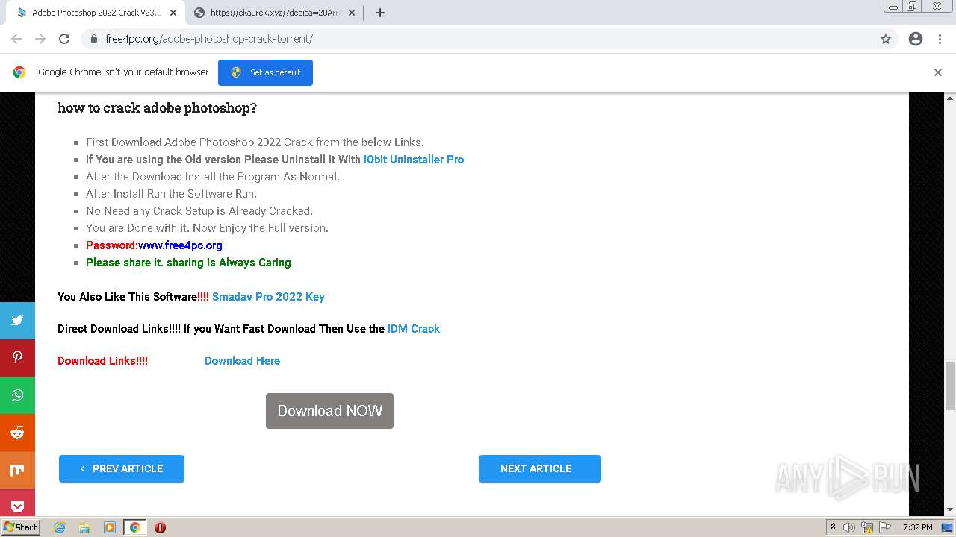Open the IDM Crack link
The height and width of the screenshot is (537, 956).
click(x=414, y=329)
